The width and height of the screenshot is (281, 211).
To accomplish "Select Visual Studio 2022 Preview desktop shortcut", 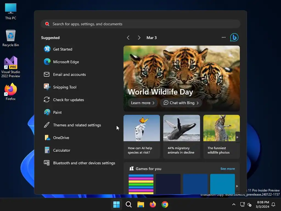I will tap(11, 67).
